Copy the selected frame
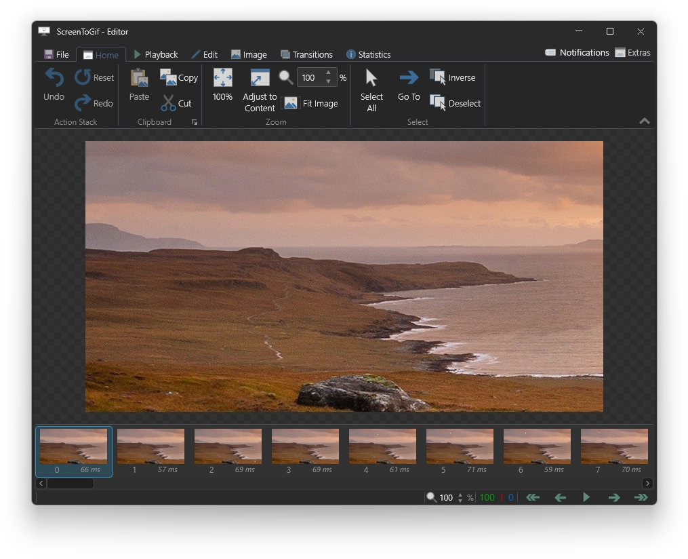The height and width of the screenshot is (559, 688). point(178,78)
